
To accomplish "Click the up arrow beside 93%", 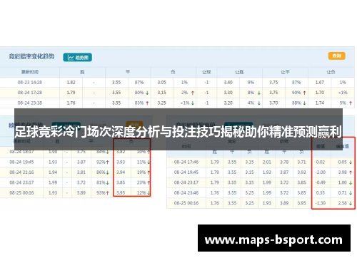I will 108,193.
